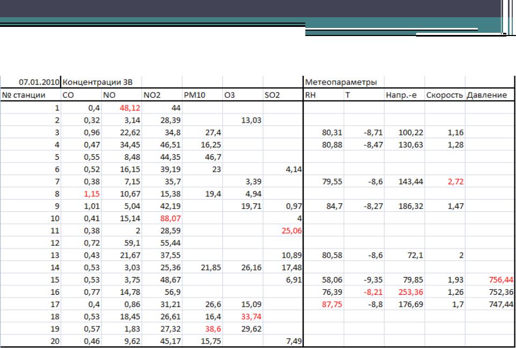The image size is (516, 348).
Task: Click the PM10 value 15,75
Action: 211,342
